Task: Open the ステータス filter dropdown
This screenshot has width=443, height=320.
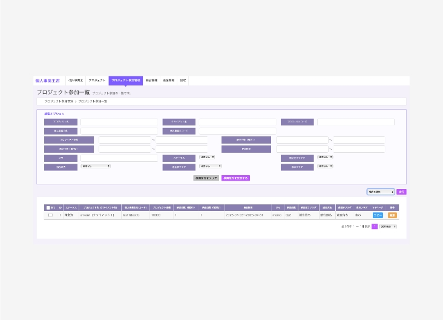Action: 207,158
